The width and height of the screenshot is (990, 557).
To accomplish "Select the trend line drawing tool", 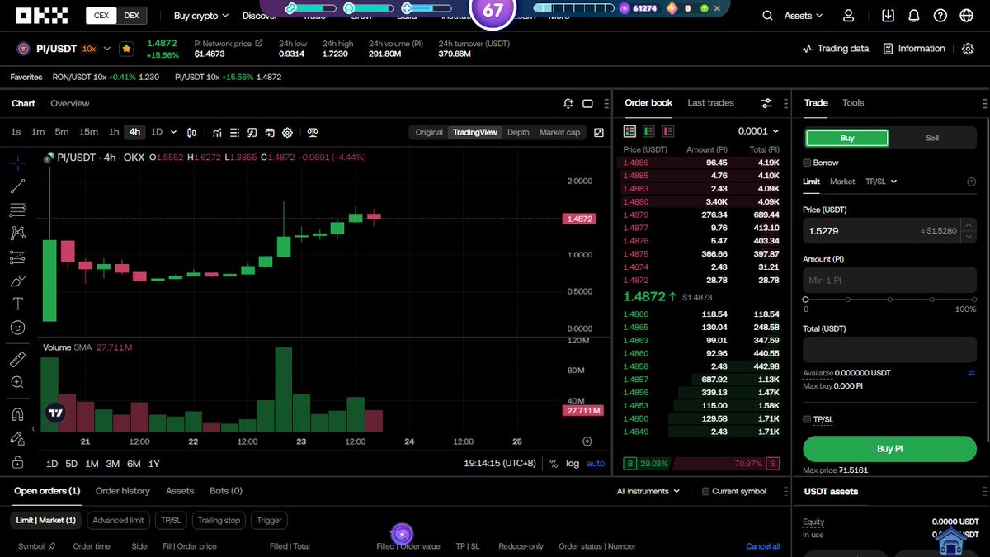I will 17,186.
